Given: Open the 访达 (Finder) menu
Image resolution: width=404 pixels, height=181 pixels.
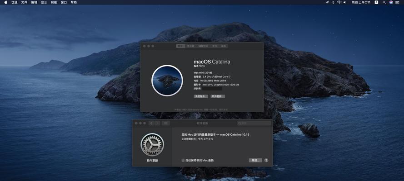Looking at the screenshot, I should point(15,2).
